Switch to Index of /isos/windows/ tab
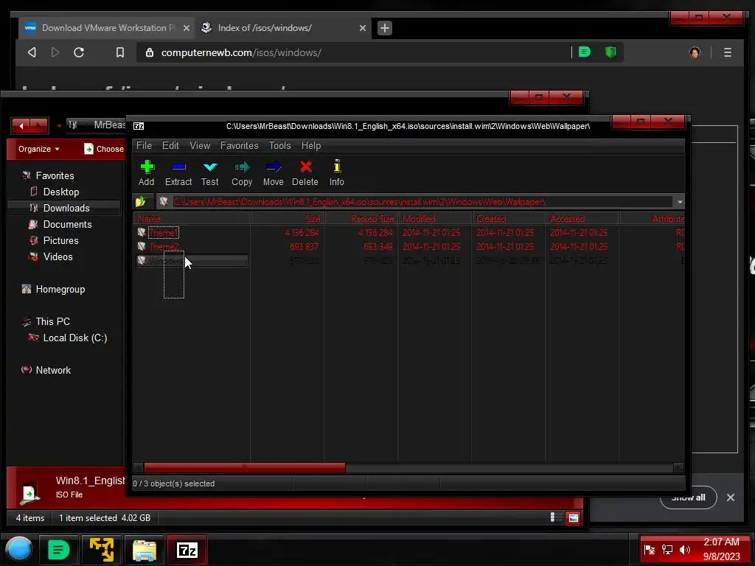Viewport: 755px width, 566px height. tap(284, 28)
